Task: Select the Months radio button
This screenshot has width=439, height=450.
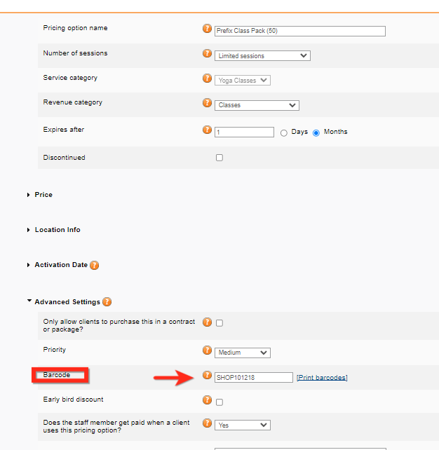Action: [x=316, y=132]
